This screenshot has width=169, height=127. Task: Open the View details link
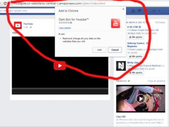coord(65,28)
